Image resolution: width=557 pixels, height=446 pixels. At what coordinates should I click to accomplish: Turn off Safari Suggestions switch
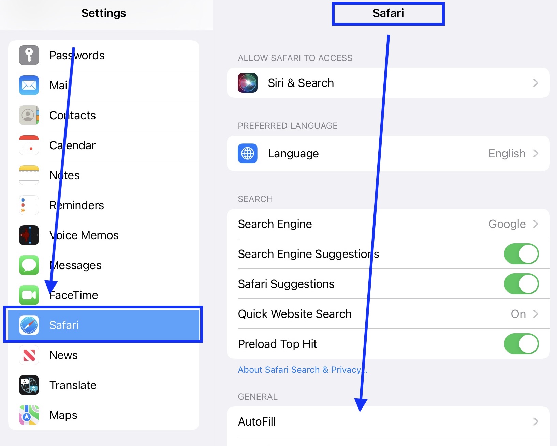coord(521,284)
